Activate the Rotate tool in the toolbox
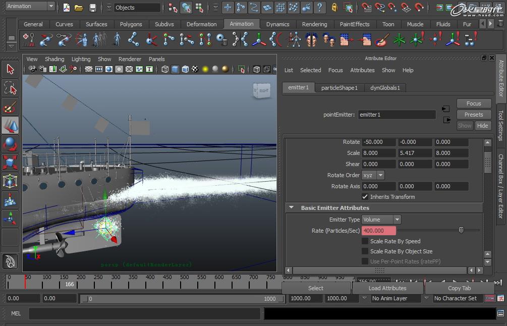507x326 pixels. (x=10, y=144)
